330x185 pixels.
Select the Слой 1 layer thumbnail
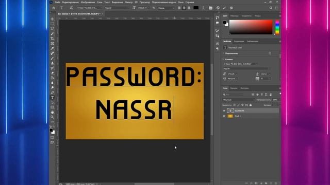coord(230,116)
